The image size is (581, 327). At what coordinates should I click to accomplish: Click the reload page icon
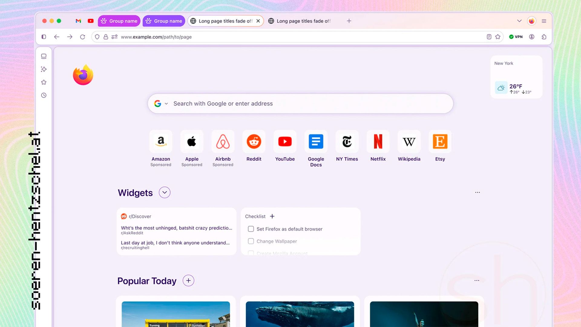point(82,37)
